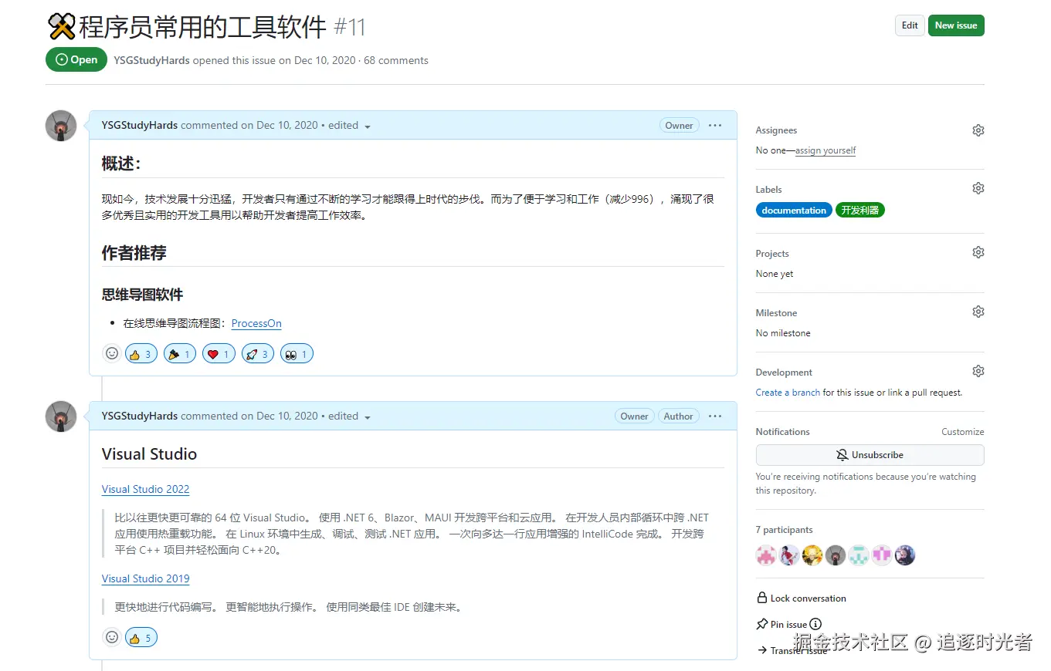This screenshot has width=1051, height=671.
Task: Click the author avatar beside Visual Studio comment
Action: point(61,416)
